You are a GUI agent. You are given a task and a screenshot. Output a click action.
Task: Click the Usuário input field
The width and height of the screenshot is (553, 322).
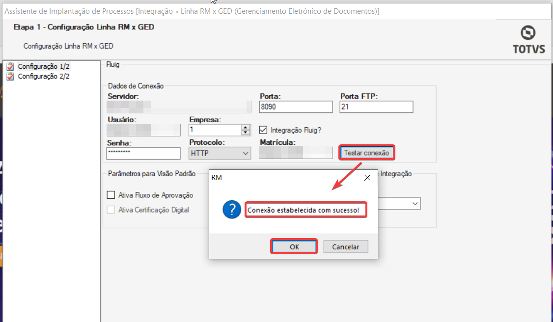click(143, 130)
